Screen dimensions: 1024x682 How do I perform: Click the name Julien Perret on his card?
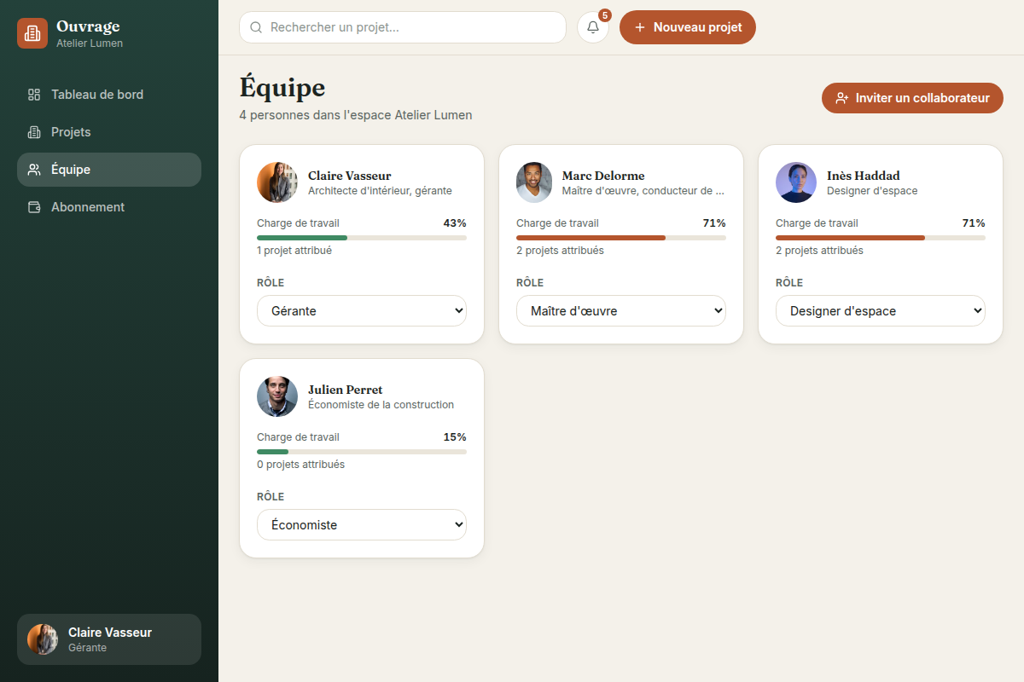coord(346,390)
